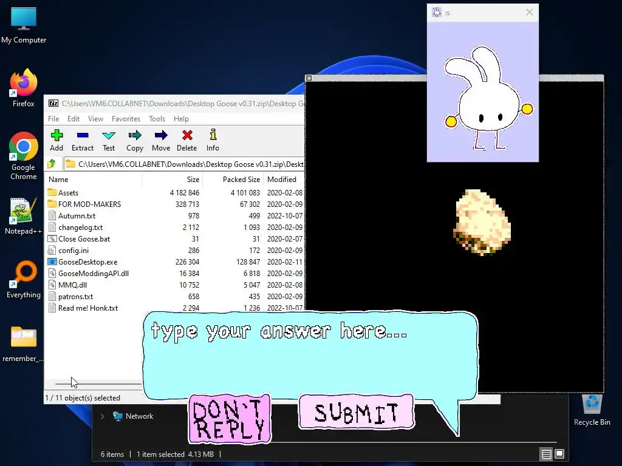Launch Everything search desktop shortcut

(24, 279)
